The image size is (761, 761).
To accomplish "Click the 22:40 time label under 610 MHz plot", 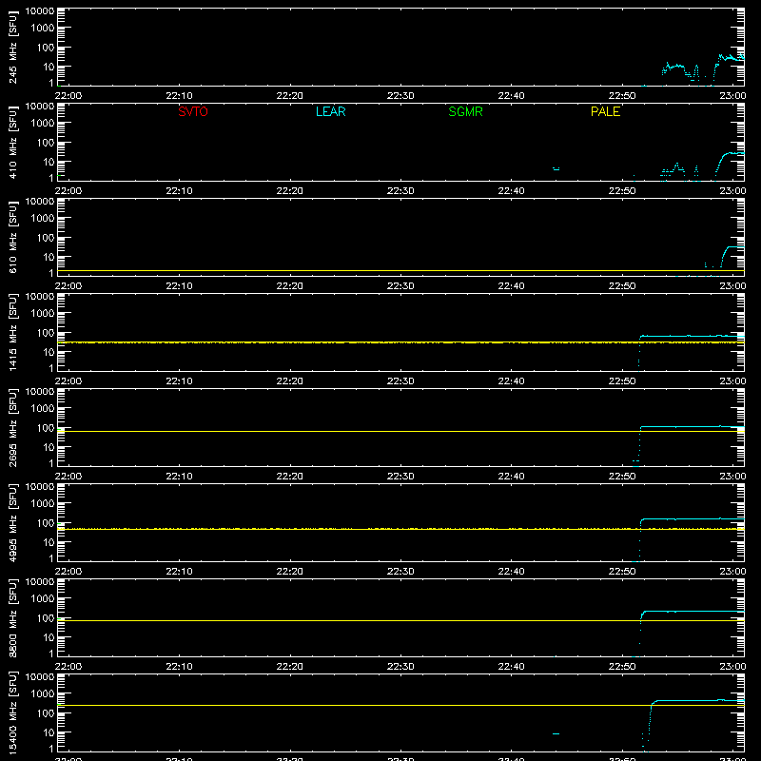I will click(511, 286).
